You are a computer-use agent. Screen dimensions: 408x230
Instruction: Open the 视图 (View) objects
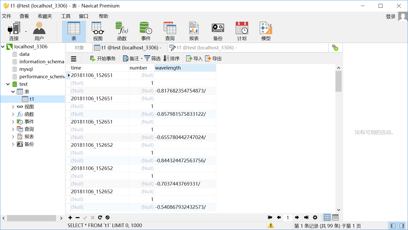(98, 31)
